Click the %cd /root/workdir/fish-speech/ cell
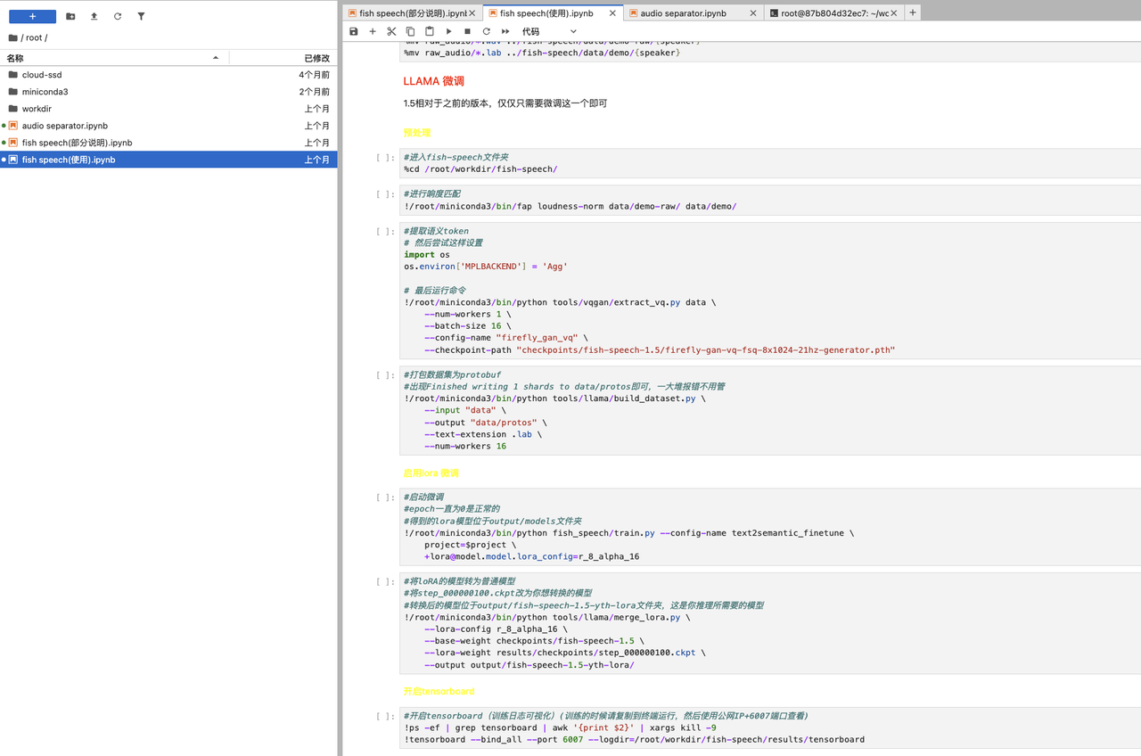 point(770,163)
